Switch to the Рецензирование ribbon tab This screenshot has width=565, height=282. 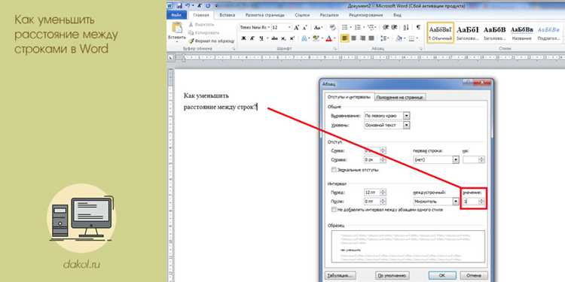pyautogui.click(x=365, y=15)
